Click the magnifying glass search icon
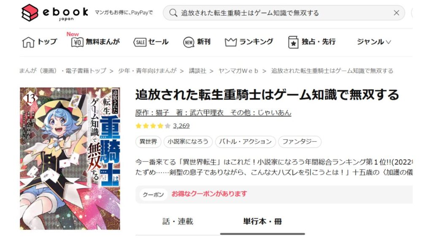This screenshot has height=243, width=432. click(173, 13)
